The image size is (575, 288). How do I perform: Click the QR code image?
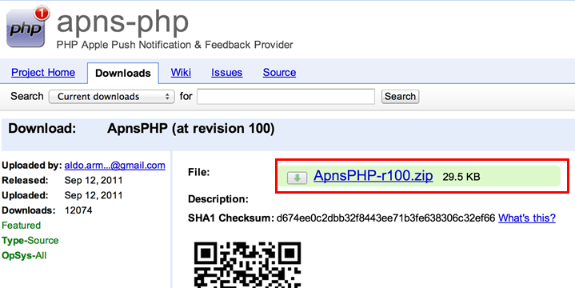click(x=248, y=265)
